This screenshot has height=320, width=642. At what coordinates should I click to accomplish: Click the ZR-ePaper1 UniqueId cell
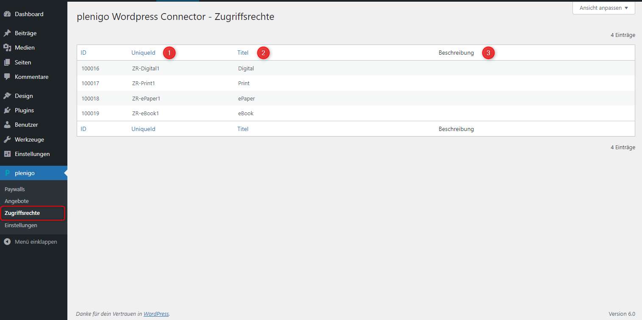146,98
